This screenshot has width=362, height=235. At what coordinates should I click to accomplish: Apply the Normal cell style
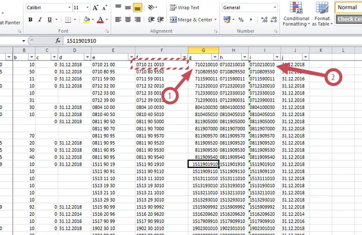[348, 8]
